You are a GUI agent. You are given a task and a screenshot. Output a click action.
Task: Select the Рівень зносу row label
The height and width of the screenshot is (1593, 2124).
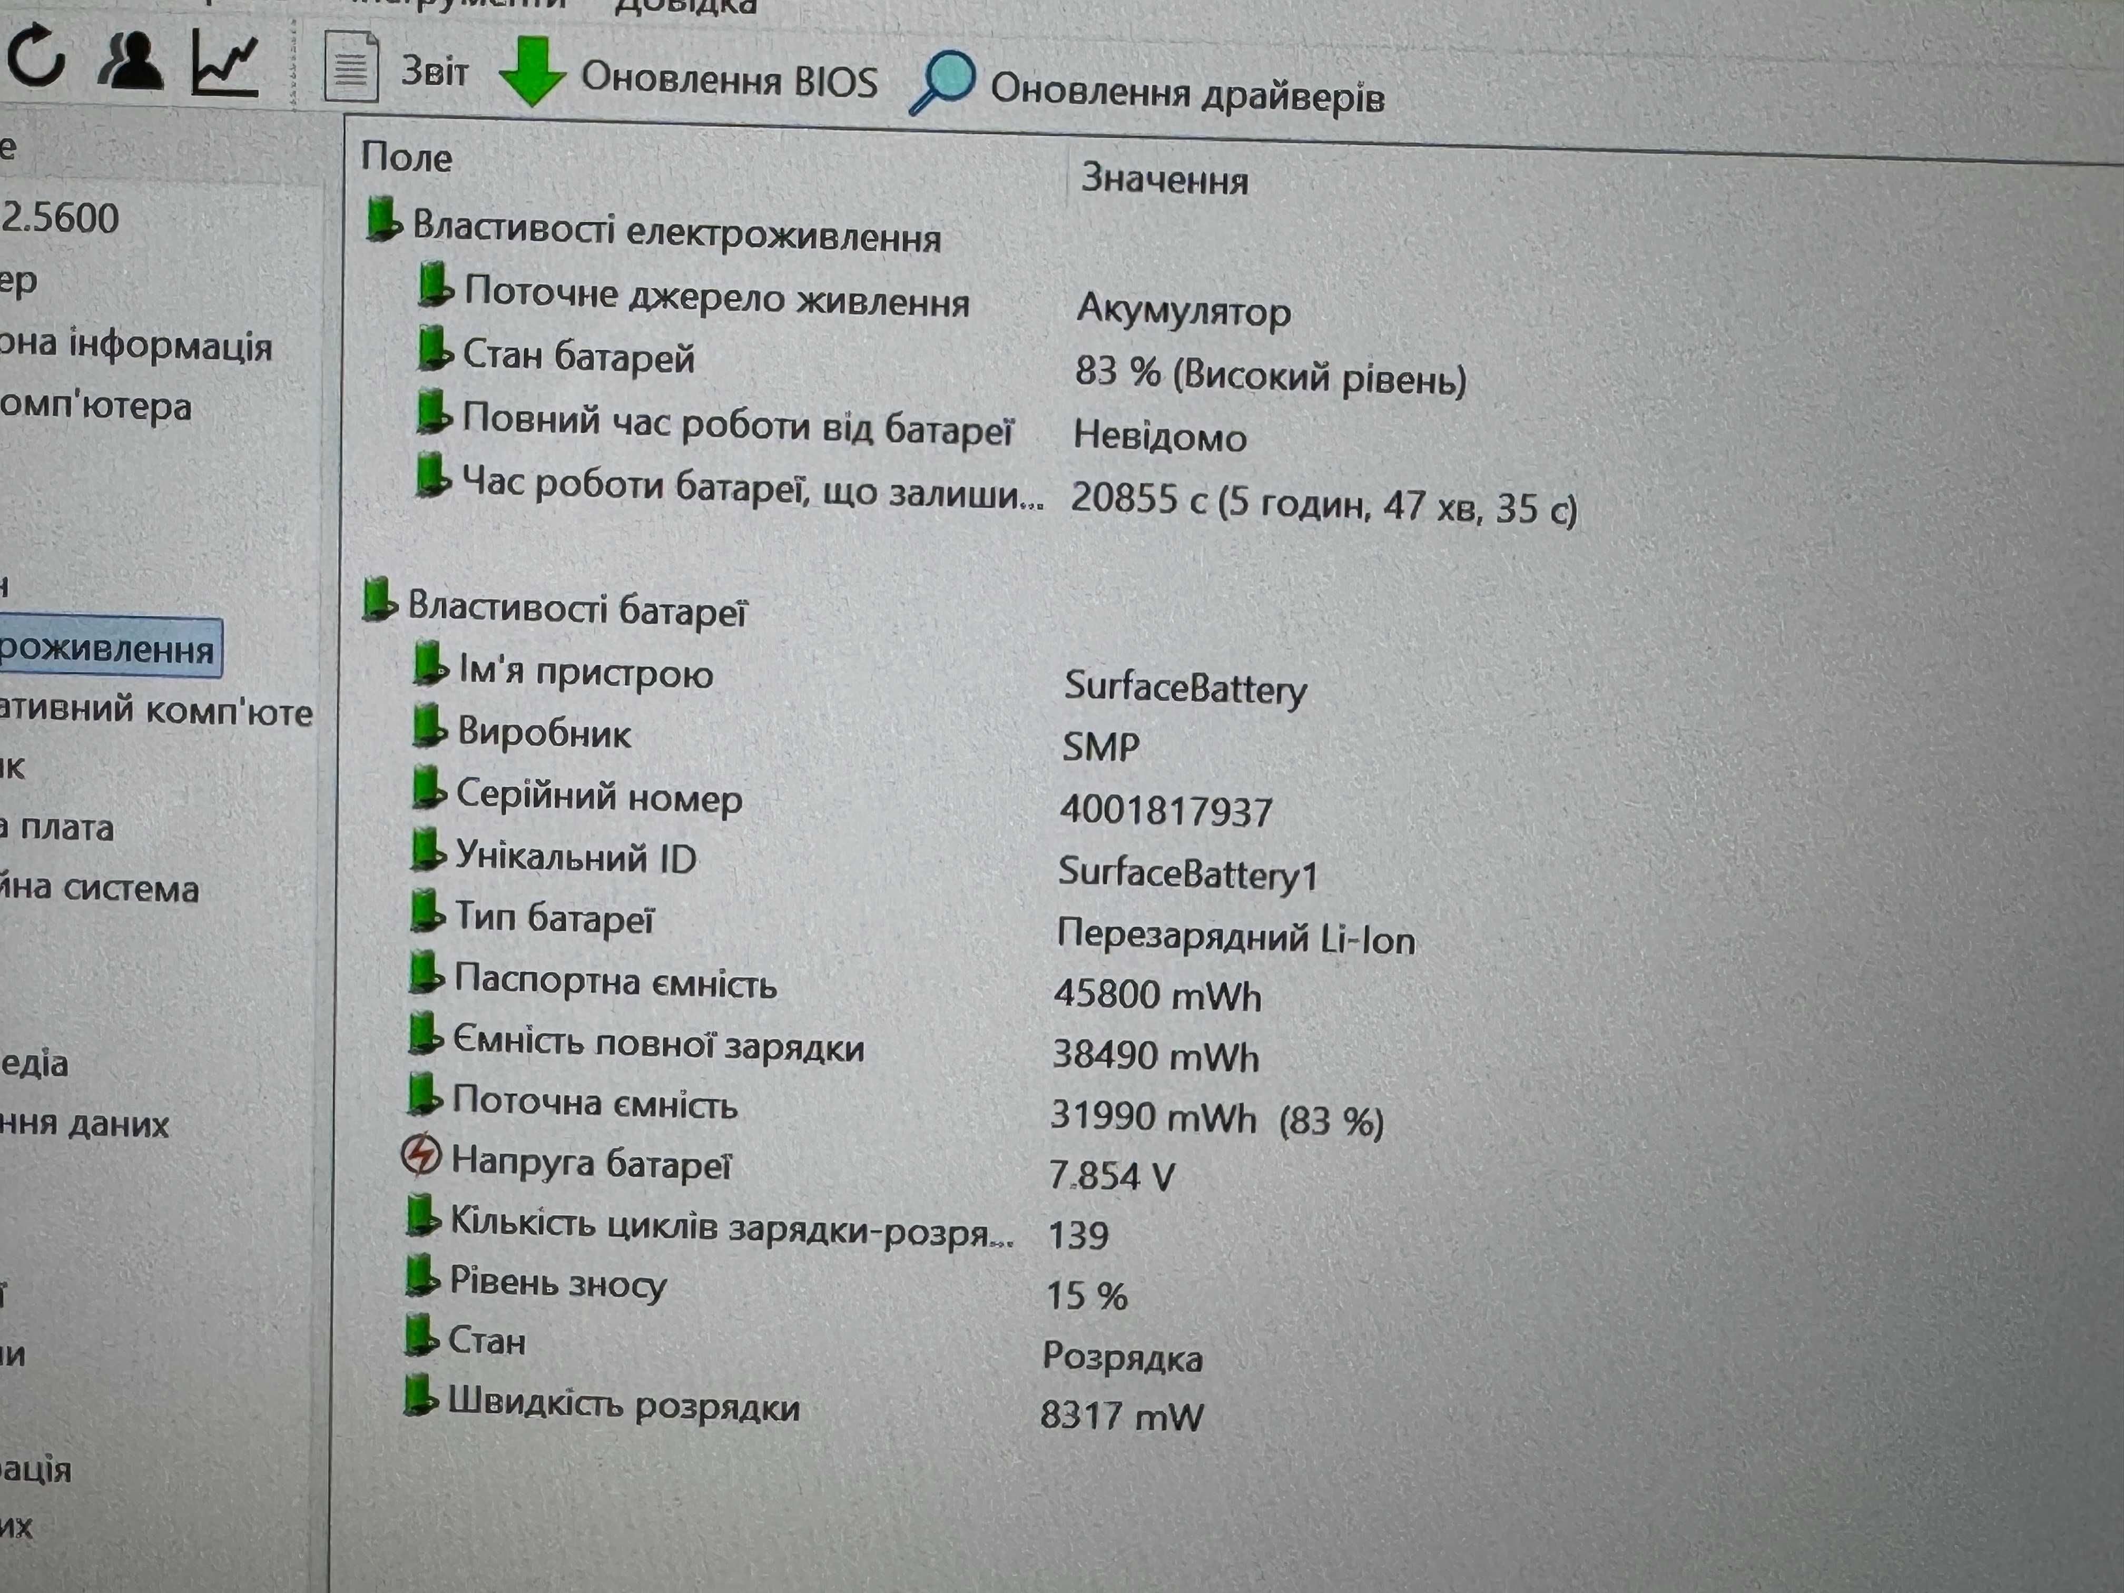[558, 1283]
